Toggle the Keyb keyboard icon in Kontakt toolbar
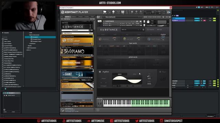 [123, 12]
